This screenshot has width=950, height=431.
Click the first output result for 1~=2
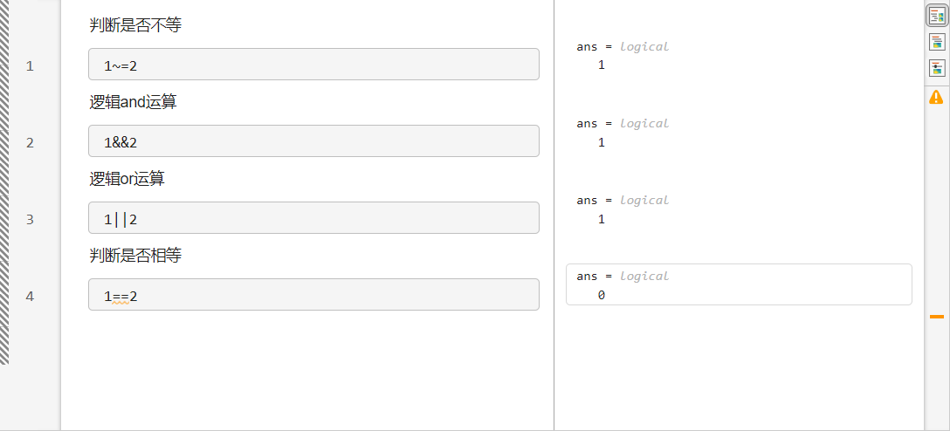pyautogui.click(x=623, y=56)
